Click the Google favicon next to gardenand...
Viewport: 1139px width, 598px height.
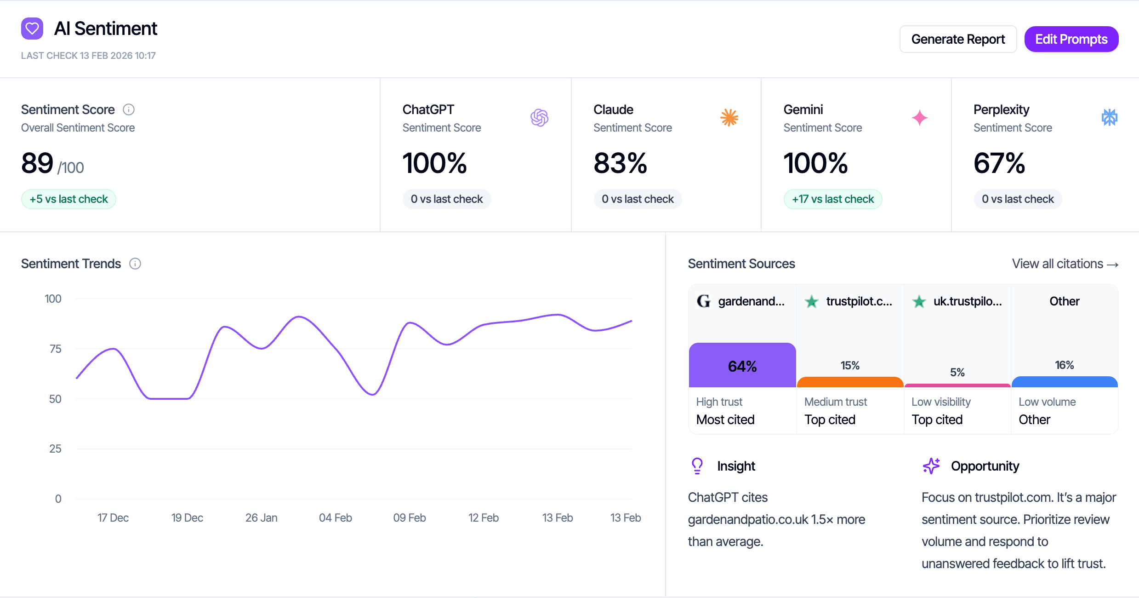(703, 301)
